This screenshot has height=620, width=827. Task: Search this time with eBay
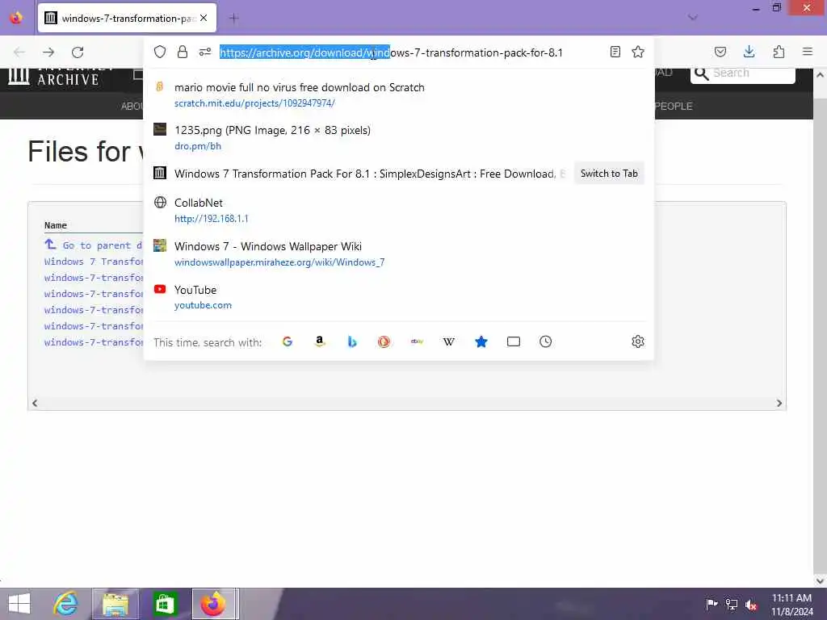point(417,341)
